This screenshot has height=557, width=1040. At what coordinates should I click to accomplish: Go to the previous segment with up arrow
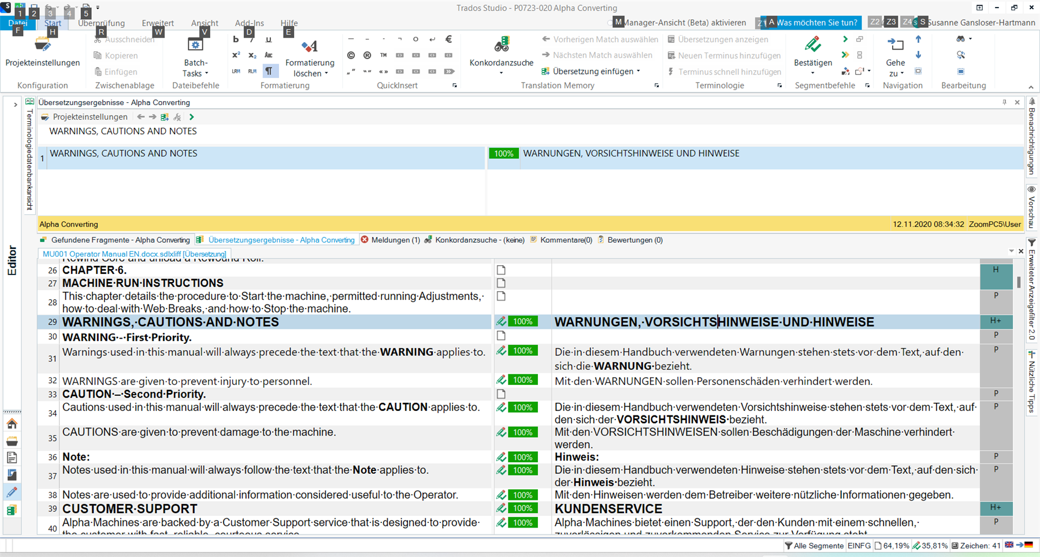[x=918, y=39]
